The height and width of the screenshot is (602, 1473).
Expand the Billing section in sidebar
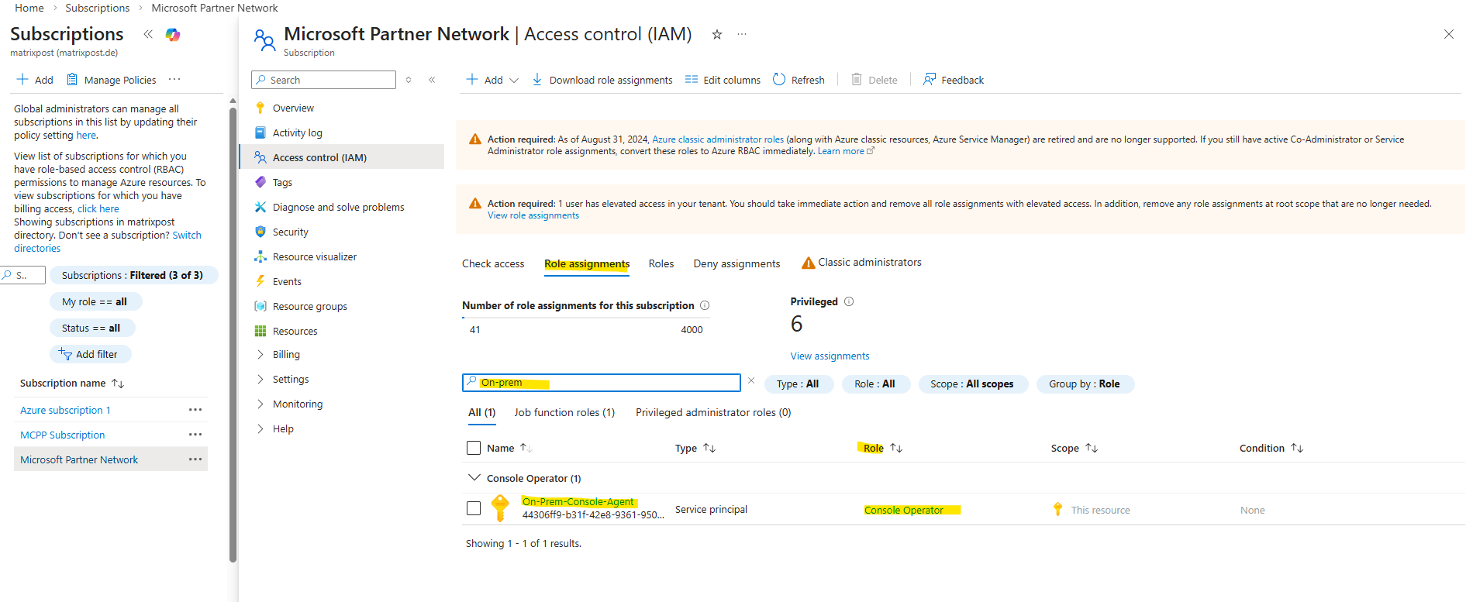coord(260,354)
